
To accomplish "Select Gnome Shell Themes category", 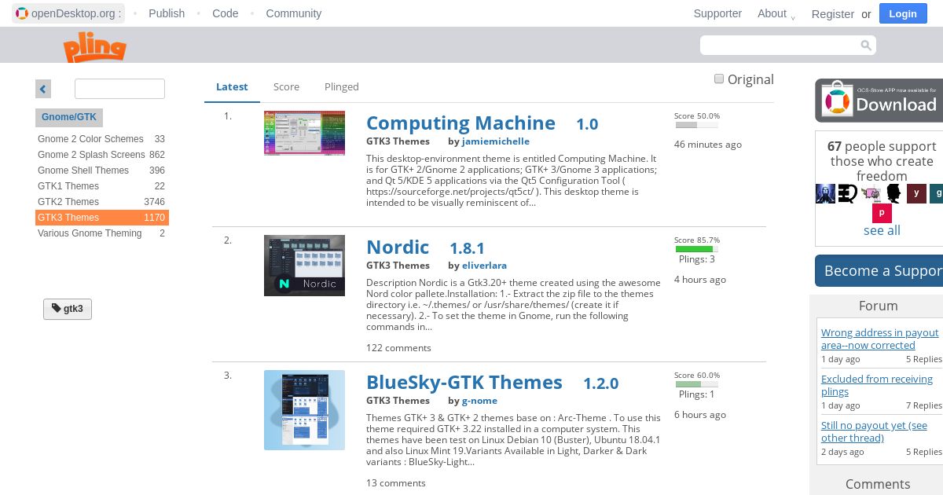I will pyautogui.click(x=101, y=170).
